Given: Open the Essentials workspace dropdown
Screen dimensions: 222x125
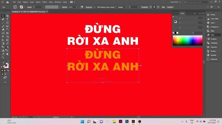Looking at the screenshot, I should [176, 2].
